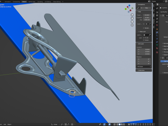Toggle perspective/orthographic grid icon

coord(132,25)
